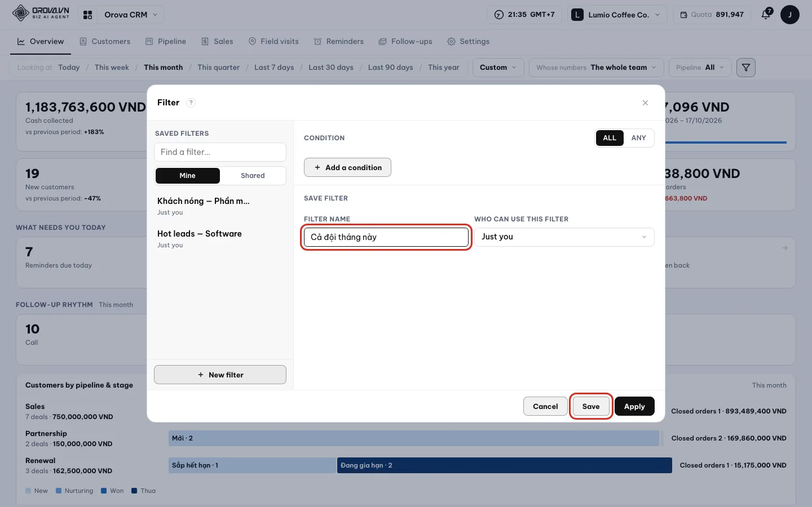This screenshot has width=812, height=507.
Task: Open the Reminders tab
Action: click(339, 42)
